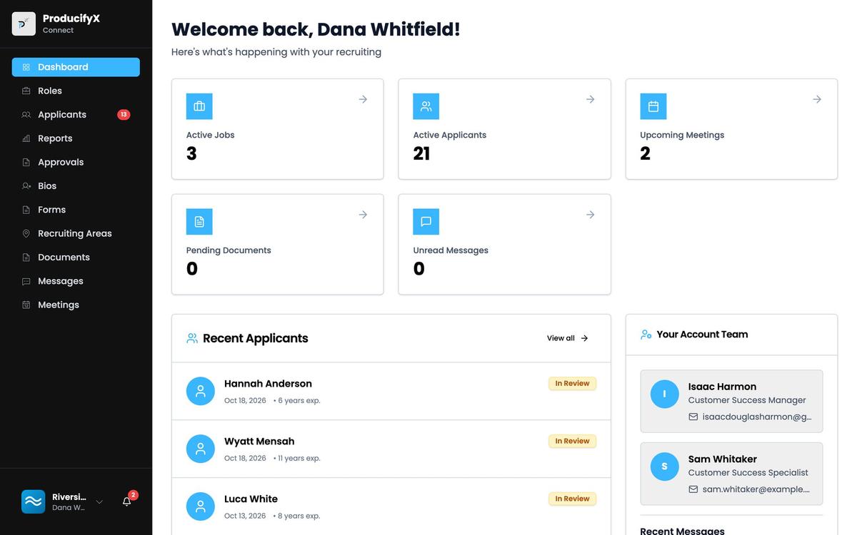Open the Roles menu item
This screenshot has height=535, width=857.
click(x=76, y=91)
